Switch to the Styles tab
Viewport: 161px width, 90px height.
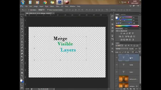pos(126,29)
